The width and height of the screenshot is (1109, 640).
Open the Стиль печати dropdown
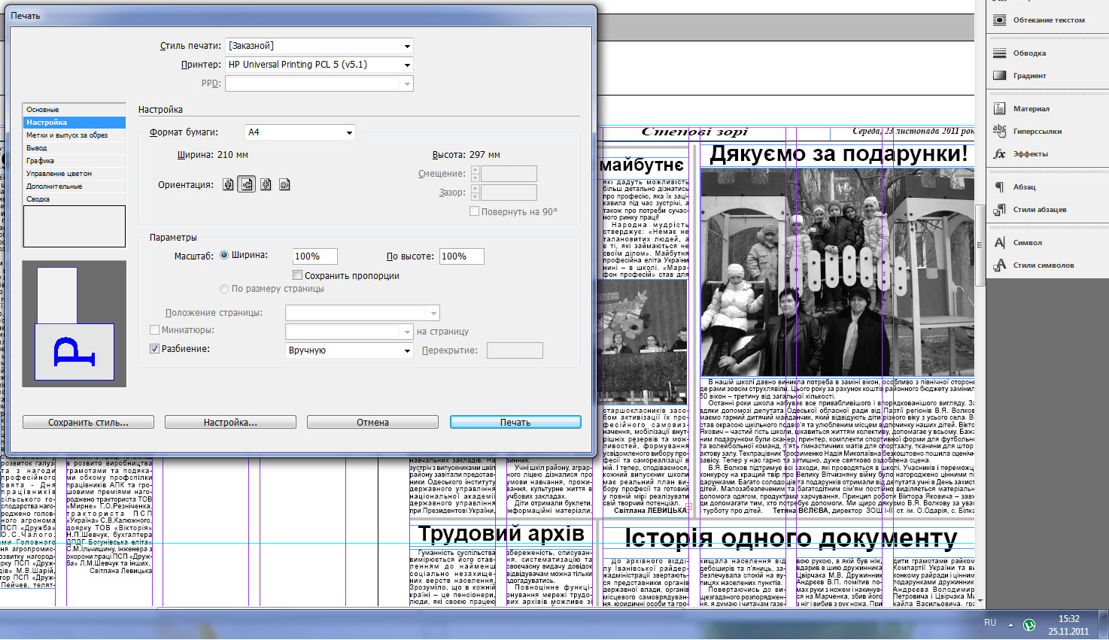click(320, 46)
